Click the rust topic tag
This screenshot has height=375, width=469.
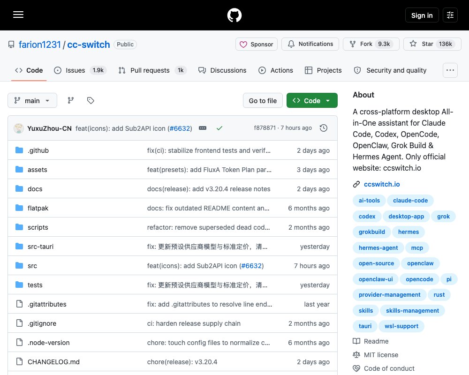(439, 294)
